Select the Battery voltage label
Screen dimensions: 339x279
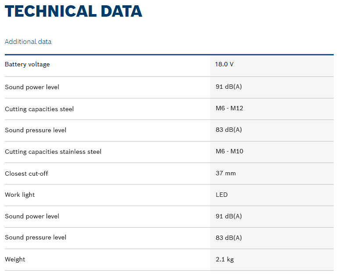[27, 65]
